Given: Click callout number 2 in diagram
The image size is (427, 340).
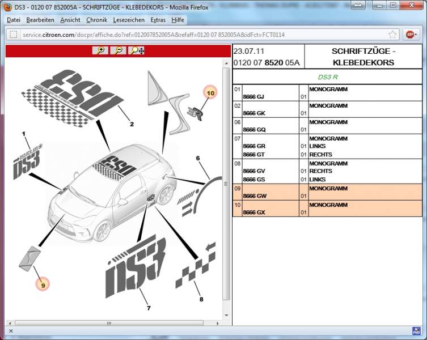Looking at the screenshot, I should click(132, 124).
